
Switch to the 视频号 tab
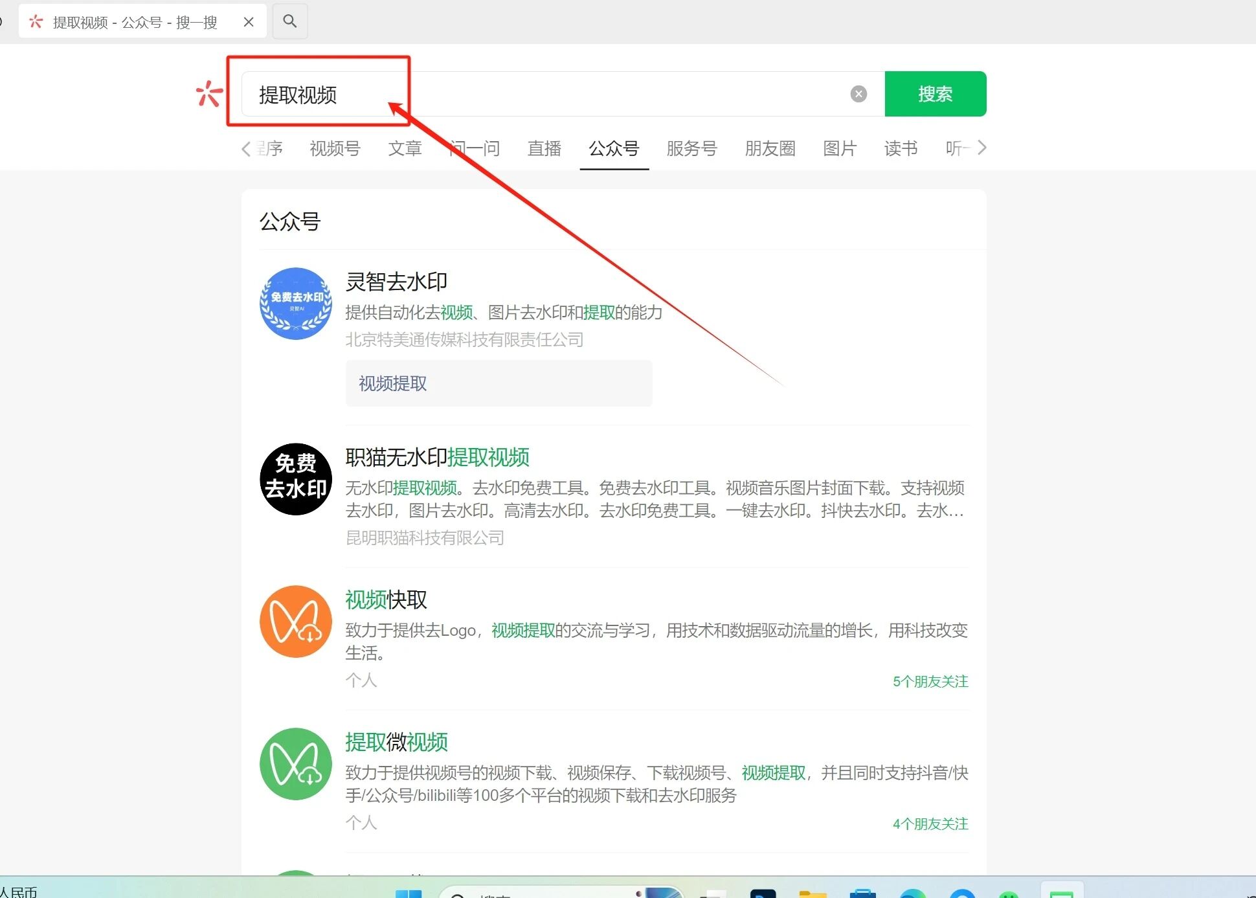click(335, 149)
